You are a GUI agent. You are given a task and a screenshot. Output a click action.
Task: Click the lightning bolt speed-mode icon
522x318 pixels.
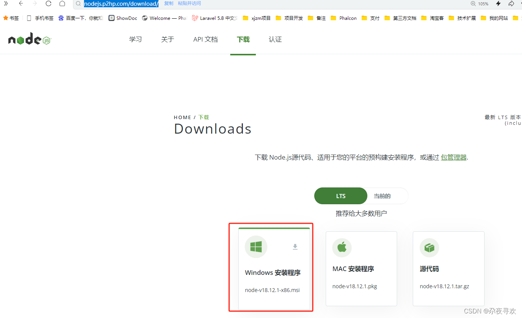coord(498,3)
